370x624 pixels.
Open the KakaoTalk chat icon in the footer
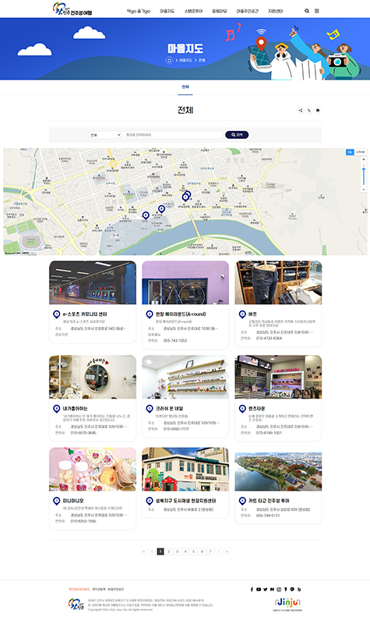click(x=292, y=590)
